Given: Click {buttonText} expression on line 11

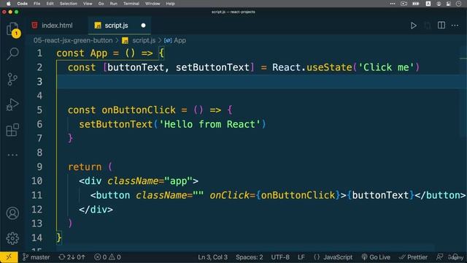Looking at the screenshot, I should (x=380, y=195).
